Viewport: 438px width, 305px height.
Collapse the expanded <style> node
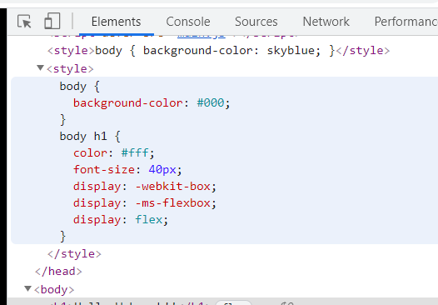point(41,68)
